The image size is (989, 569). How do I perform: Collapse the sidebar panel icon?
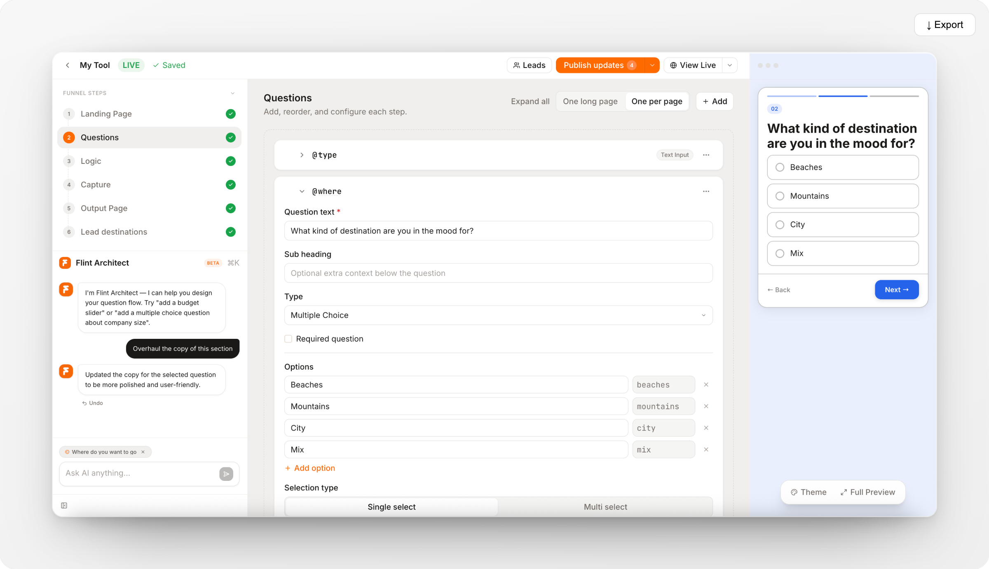(64, 505)
